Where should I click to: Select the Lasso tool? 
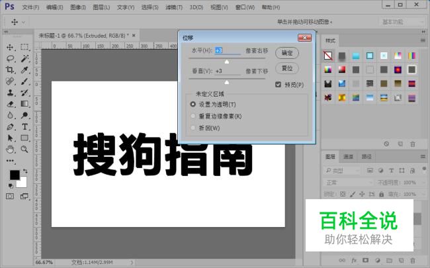click(10, 58)
